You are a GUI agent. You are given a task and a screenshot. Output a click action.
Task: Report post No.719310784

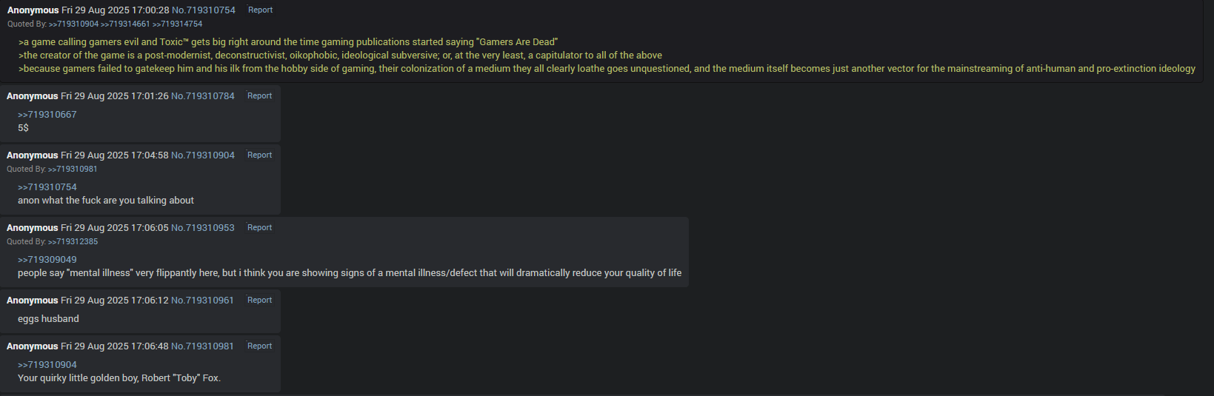259,96
